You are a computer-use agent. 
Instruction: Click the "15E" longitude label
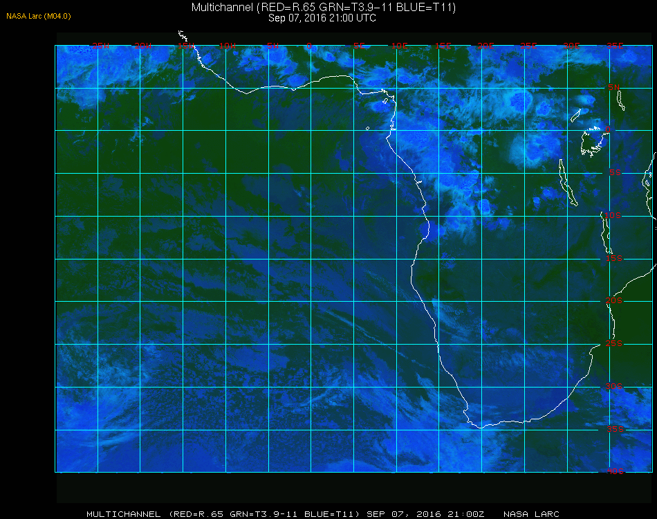pyautogui.click(x=443, y=46)
